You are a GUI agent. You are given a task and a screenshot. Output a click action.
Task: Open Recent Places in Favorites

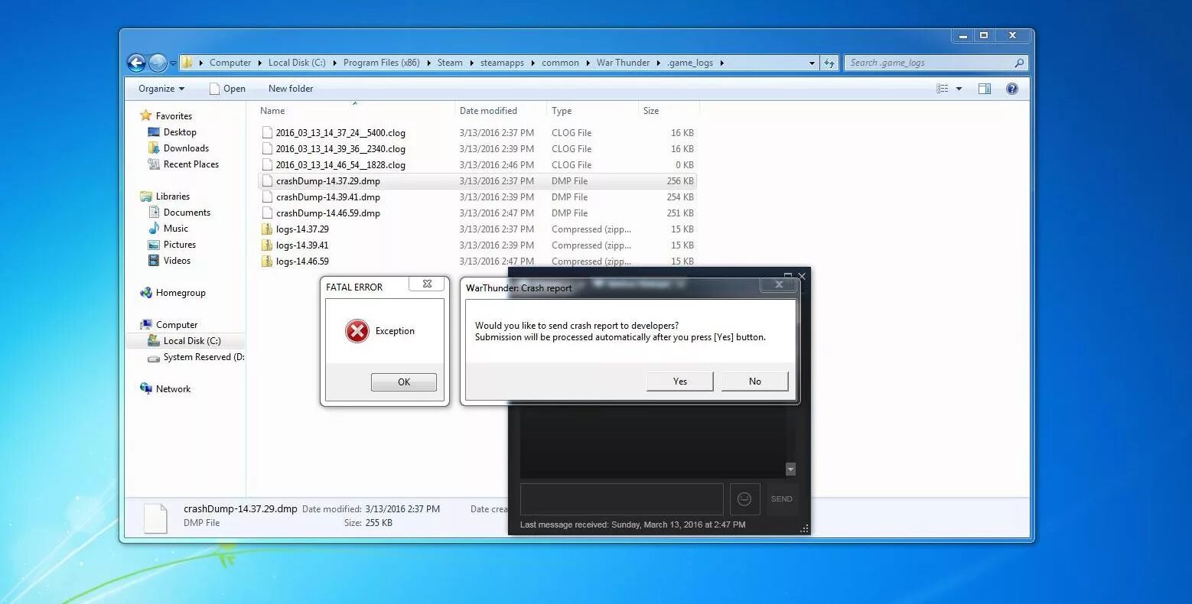pos(191,164)
